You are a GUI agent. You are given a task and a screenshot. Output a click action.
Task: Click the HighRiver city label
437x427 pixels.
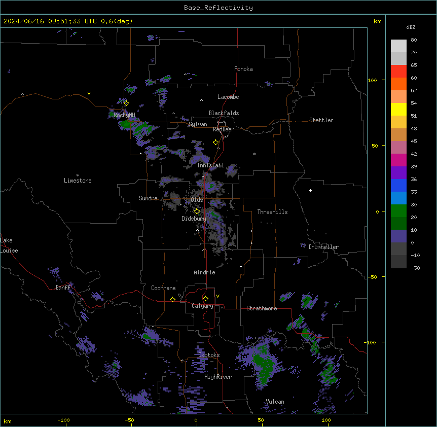218,377
